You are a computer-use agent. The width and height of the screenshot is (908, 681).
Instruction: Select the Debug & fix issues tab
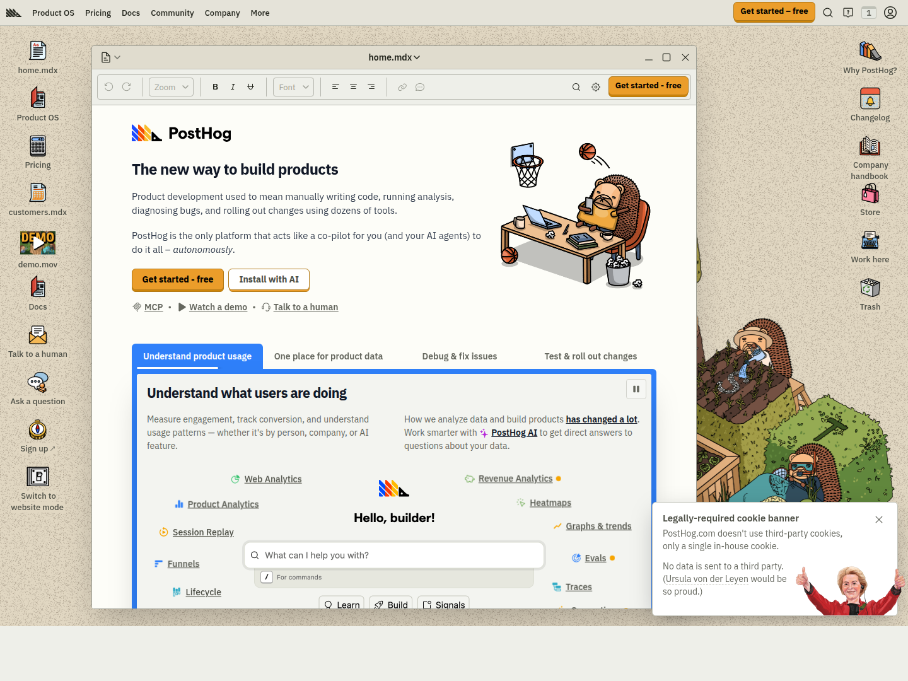460,356
